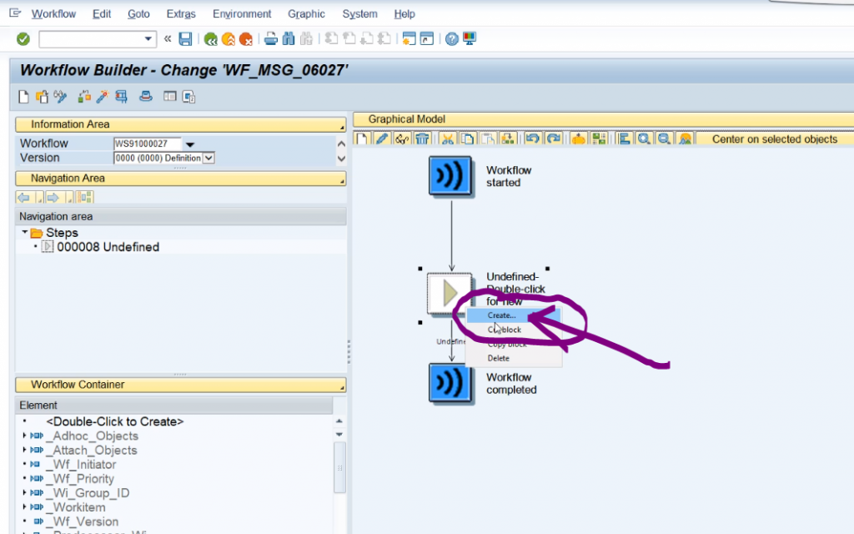Open the Version Definition dropdown
This screenshot has height=534, width=854.
[208, 158]
